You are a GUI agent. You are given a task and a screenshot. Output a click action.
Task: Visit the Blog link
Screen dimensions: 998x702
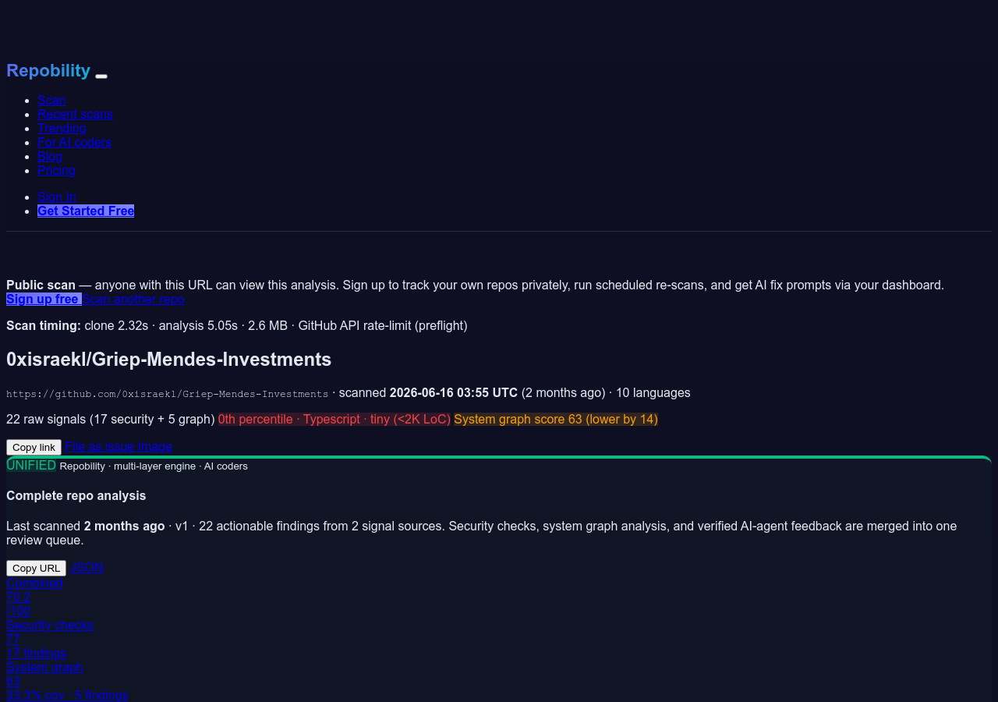tap(50, 156)
